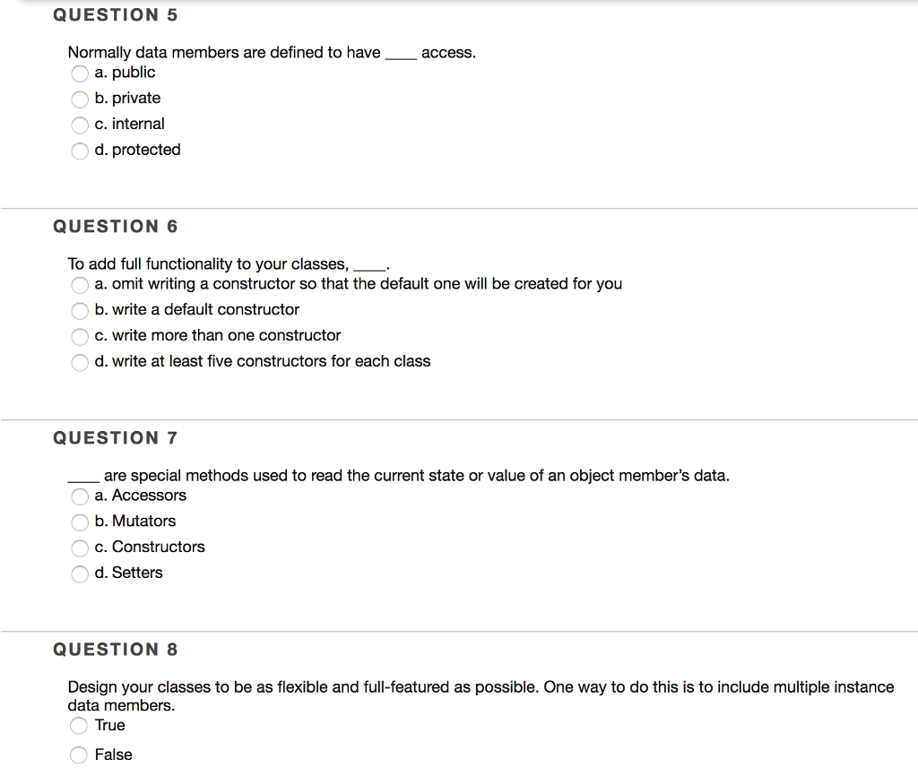Click the QUESTION 8 heading
The height and width of the screenshot is (776, 918).
click(116, 649)
